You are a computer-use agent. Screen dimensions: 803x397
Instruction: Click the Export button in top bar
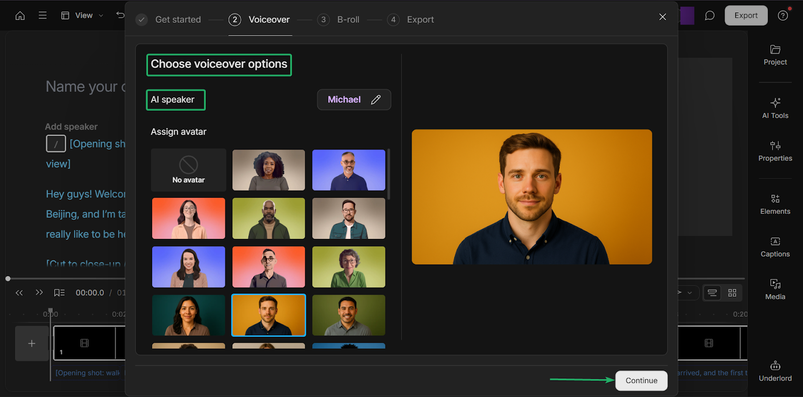(746, 16)
